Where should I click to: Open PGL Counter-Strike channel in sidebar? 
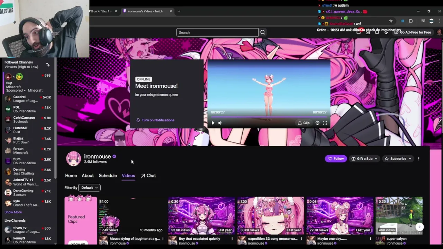click(x=28, y=109)
